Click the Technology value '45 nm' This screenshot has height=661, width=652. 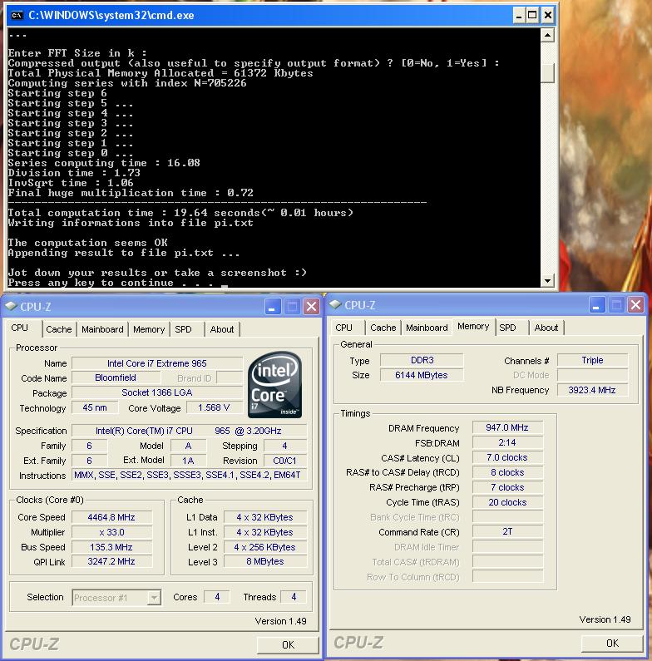coord(95,407)
